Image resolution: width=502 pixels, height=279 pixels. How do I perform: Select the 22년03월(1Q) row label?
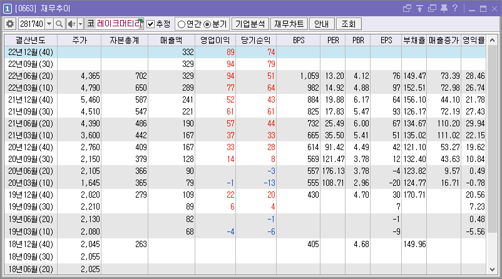31,88
